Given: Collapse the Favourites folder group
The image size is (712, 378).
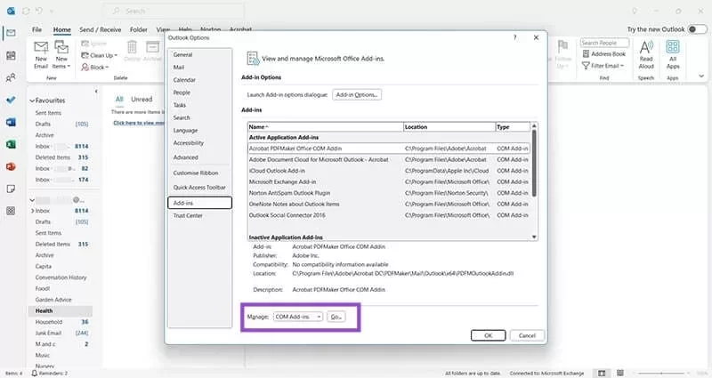Looking at the screenshot, I should coord(31,101).
